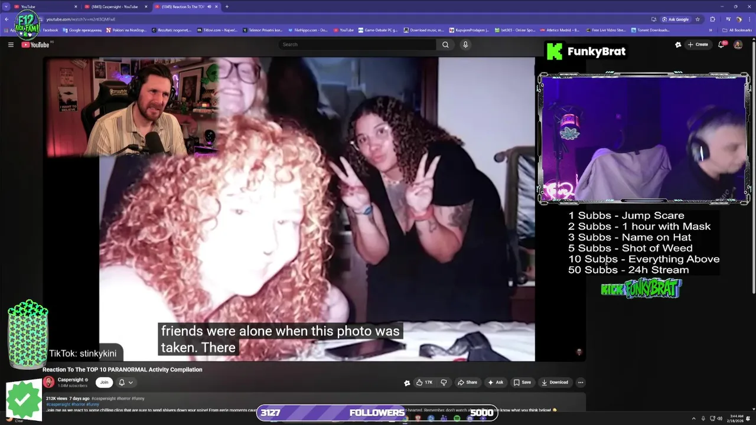Viewport: 756px width, 425px height.
Task: Open the YouTube hamburger guide menu
Action: [x=11, y=44]
